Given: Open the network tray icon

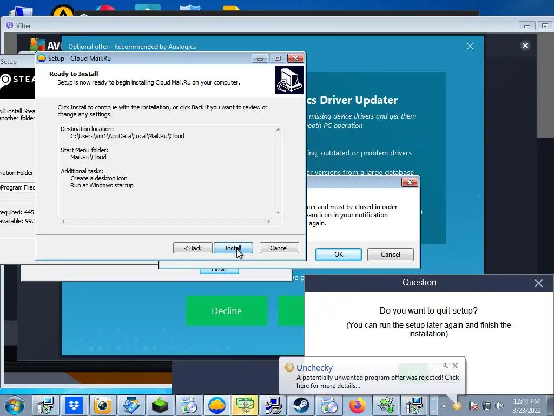Looking at the screenshot, I should pyautogui.click(x=486, y=406).
